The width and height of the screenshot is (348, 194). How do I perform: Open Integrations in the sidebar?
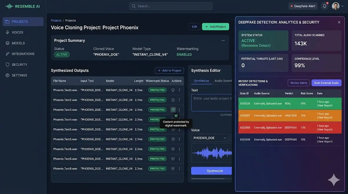[23, 54]
